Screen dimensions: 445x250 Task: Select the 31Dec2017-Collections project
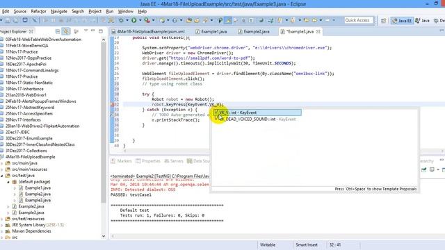(26, 151)
